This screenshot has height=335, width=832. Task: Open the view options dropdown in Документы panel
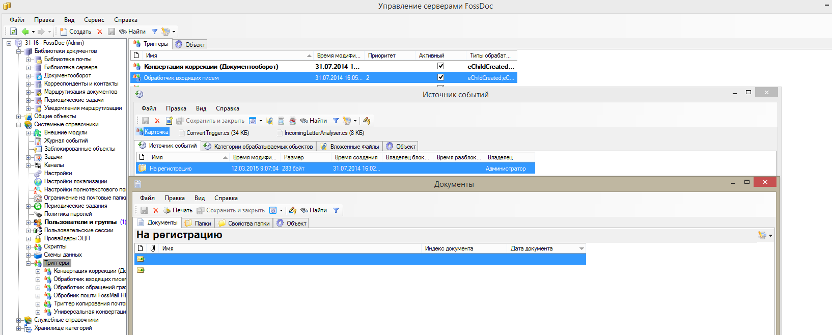[x=765, y=235]
